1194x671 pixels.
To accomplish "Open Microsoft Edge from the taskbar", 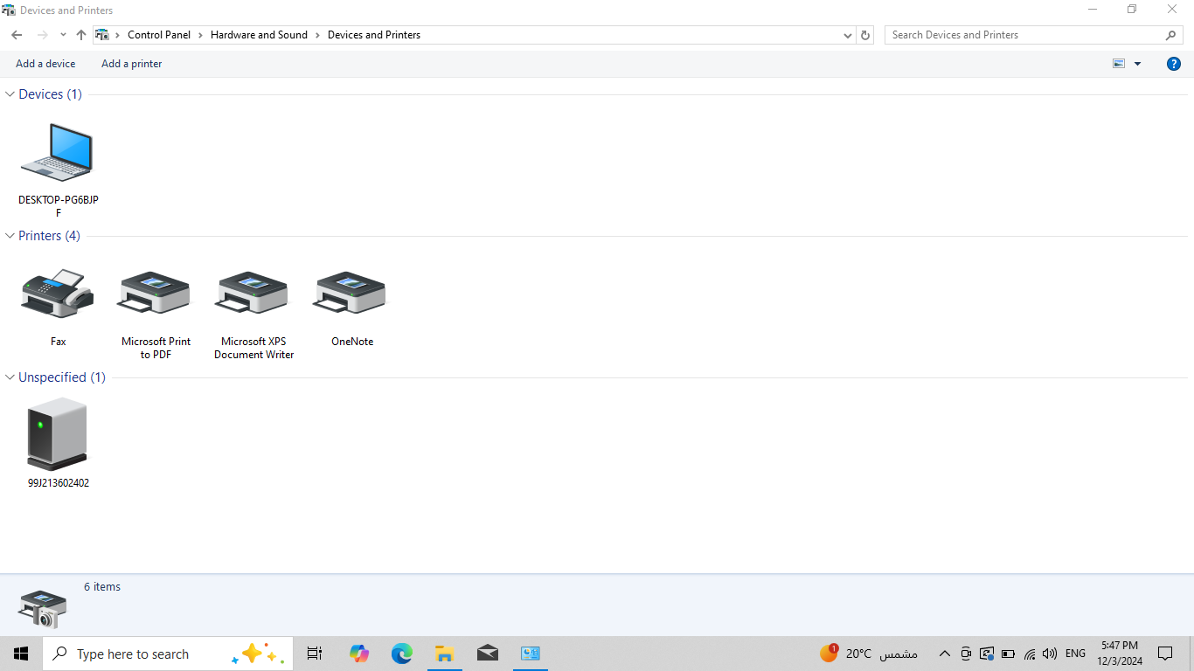I will pyautogui.click(x=401, y=654).
